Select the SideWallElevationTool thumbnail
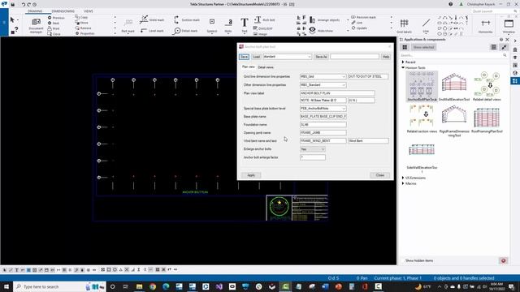 [x=422, y=156]
